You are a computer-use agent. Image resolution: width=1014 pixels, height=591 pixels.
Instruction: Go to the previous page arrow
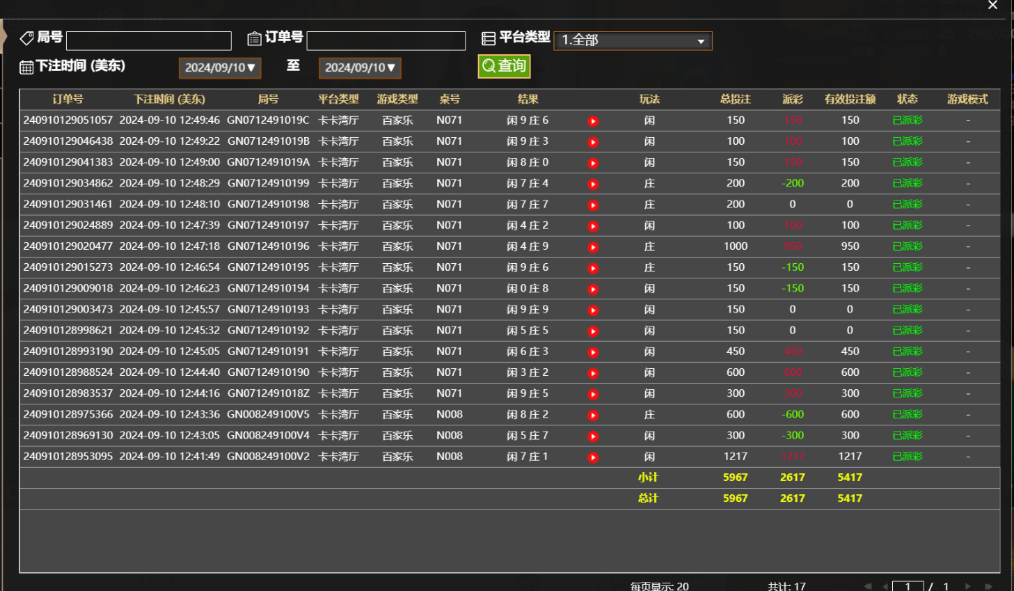885,586
